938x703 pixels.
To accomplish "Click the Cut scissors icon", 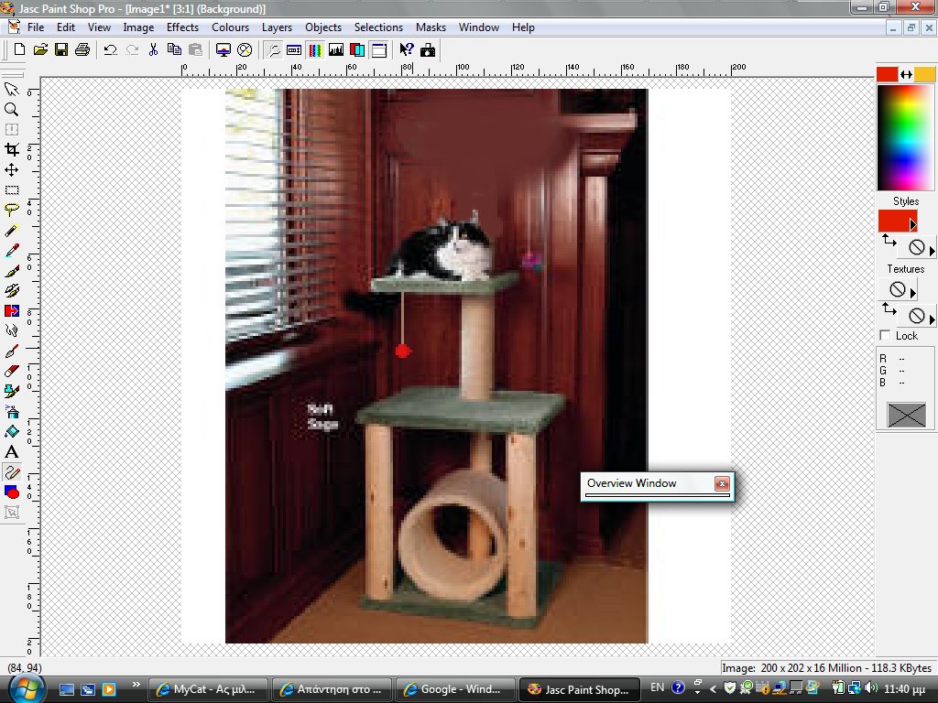I will (x=153, y=49).
